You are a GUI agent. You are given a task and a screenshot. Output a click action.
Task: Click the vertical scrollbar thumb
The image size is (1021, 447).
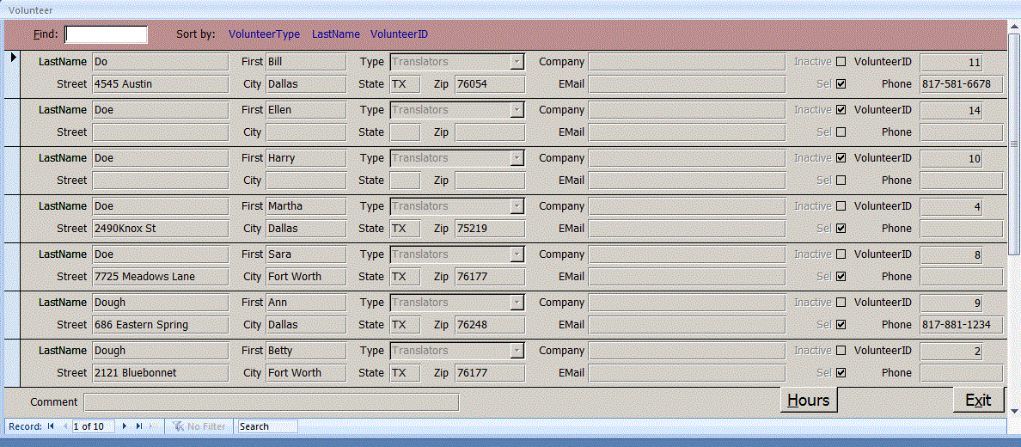[x=1014, y=144]
